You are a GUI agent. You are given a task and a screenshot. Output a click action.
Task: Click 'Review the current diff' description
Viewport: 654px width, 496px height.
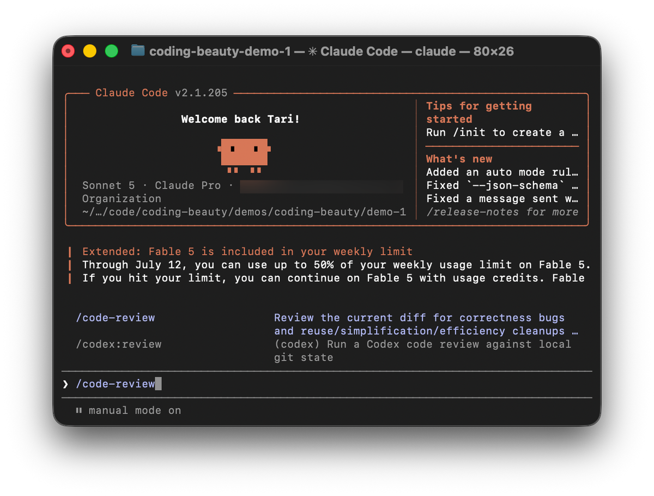426,324
